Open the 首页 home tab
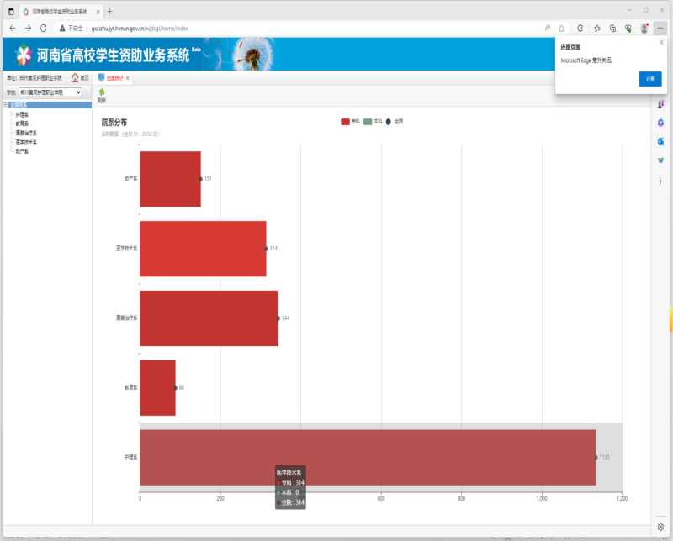 click(80, 77)
